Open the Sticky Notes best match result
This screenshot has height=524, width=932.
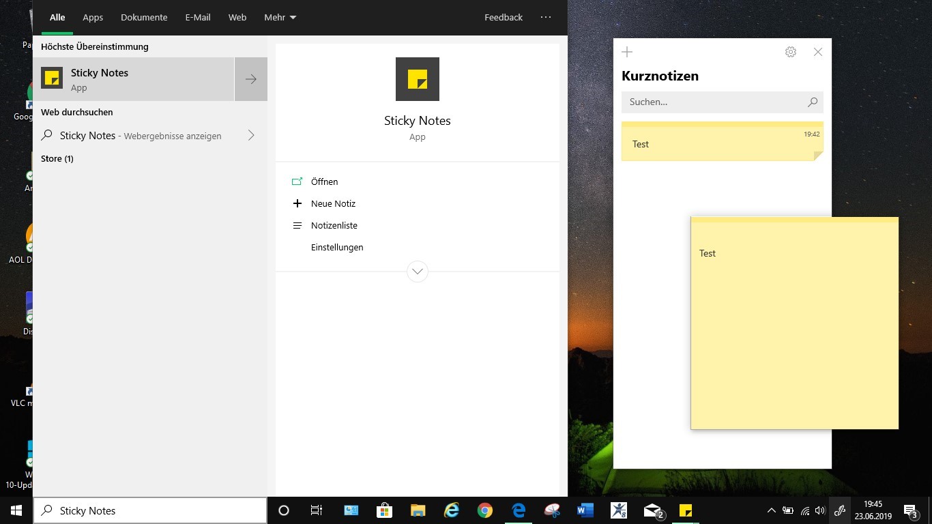[134, 79]
